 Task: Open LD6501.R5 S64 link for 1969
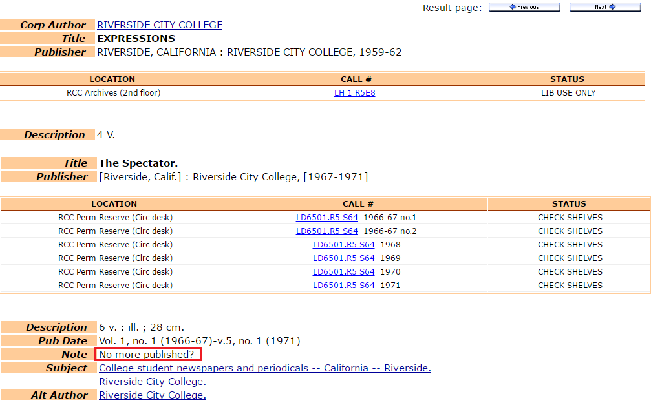344,258
